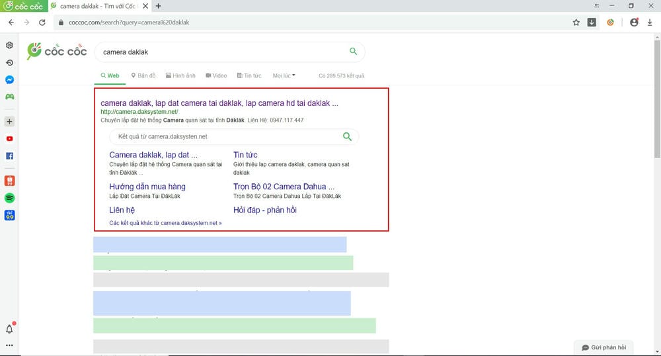Click the settings gear in sidebar
The image size is (661, 356).
9,45
